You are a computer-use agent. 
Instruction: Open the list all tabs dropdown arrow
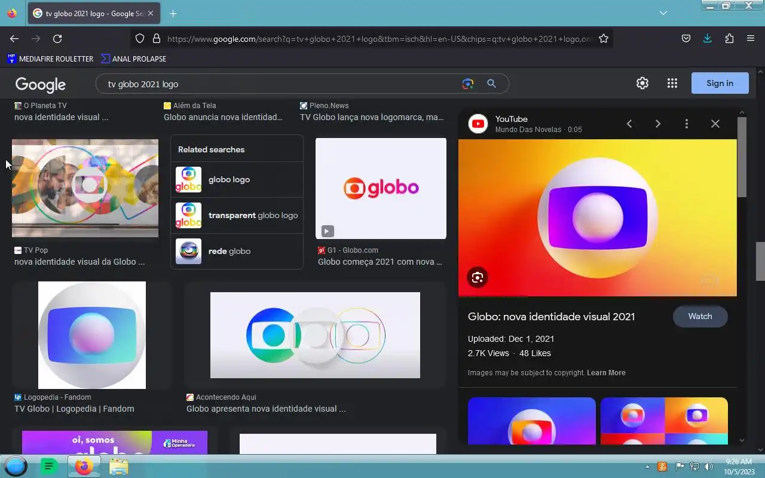click(x=663, y=13)
